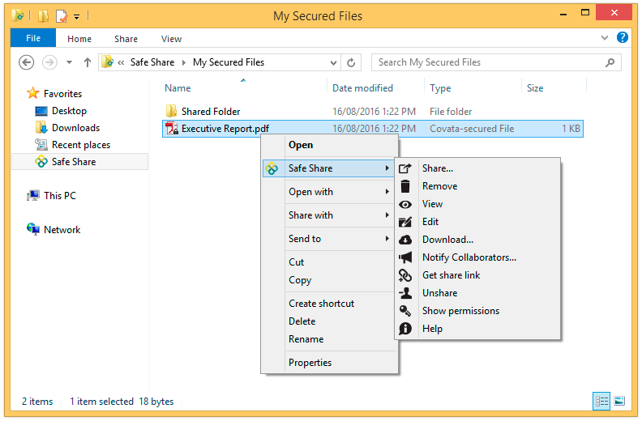Click My Secured Files breadcrumb segment
The height and width of the screenshot is (421, 642).
click(229, 62)
